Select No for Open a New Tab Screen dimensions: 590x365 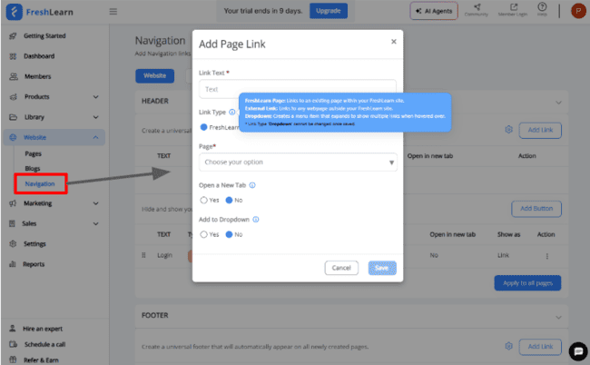[x=229, y=200]
